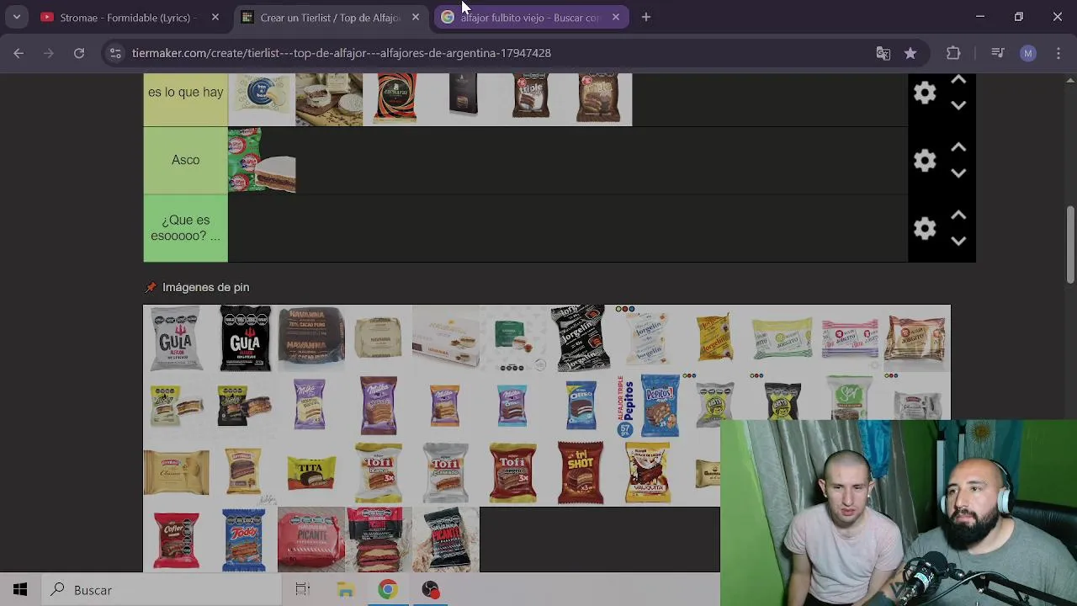Open the Google Translate page icon
Screen dimensions: 1077x606
point(883,53)
